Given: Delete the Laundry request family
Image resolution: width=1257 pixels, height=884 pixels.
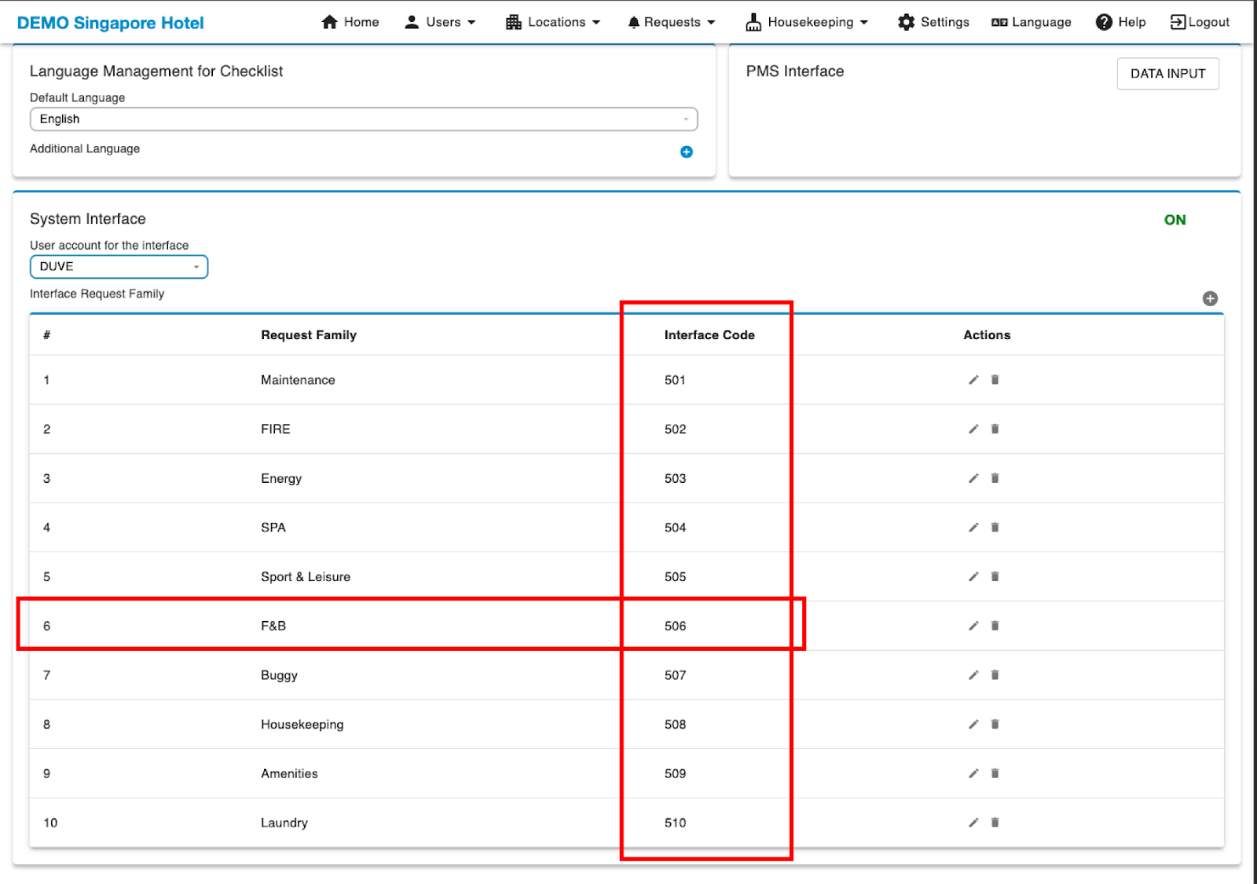Looking at the screenshot, I should pyautogui.click(x=995, y=823).
